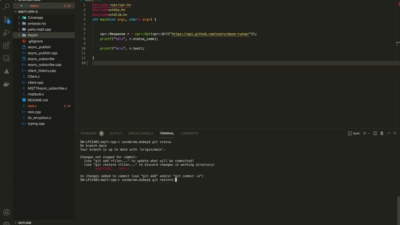Close the bottom panel
Viewport: 400px width, 225px height.
tap(395, 133)
